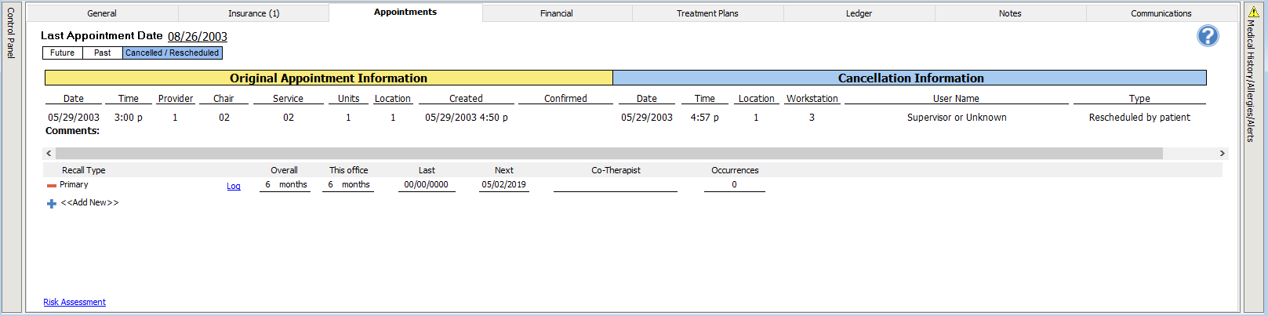Screen dimensions: 1268x316
Task: Show Past appointments
Action: coord(103,53)
